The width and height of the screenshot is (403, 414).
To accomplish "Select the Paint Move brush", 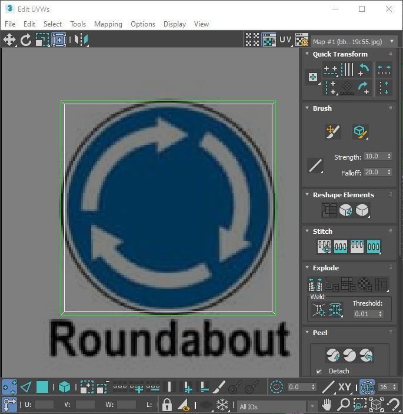I will click(332, 131).
